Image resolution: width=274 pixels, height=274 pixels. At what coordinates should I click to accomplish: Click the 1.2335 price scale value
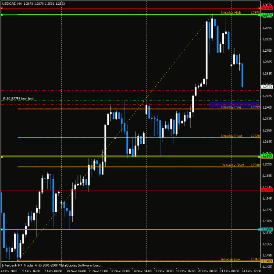click(x=267, y=119)
